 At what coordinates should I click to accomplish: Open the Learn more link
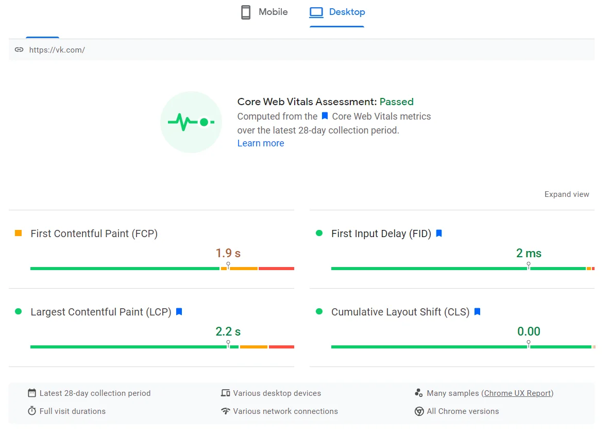coord(261,143)
